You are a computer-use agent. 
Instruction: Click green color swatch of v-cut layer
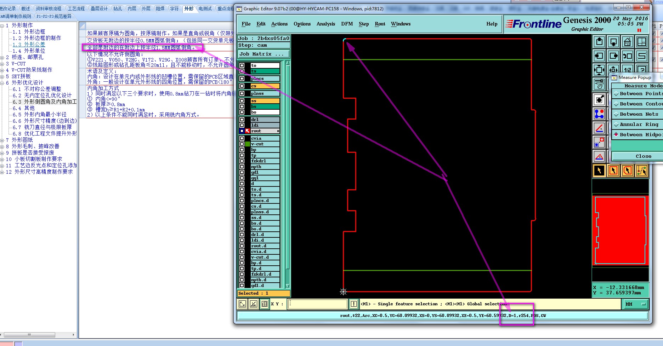coord(248,144)
